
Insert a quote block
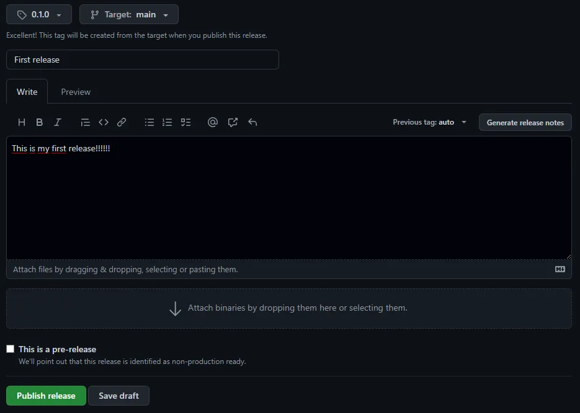(x=85, y=122)
